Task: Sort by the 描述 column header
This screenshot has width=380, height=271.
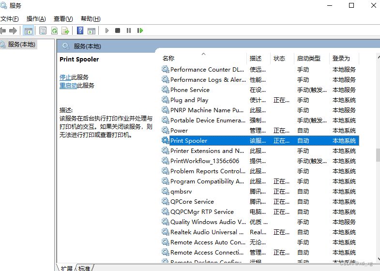Action: (258, 59)
